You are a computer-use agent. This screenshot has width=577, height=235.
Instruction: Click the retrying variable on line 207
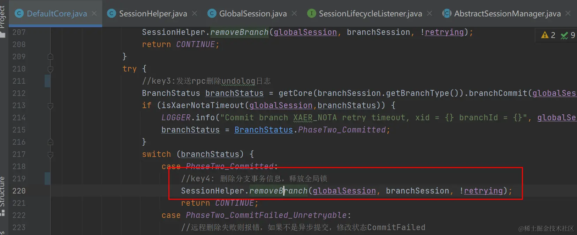[x=445, y=32]
